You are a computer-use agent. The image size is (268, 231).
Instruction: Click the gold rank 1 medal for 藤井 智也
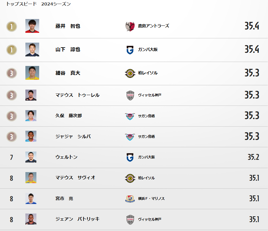(12, 26)
